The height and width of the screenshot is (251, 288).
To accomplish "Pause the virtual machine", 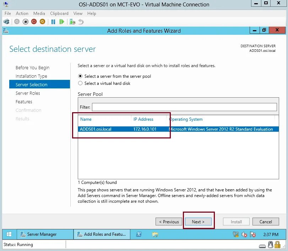I will [53, 22].
